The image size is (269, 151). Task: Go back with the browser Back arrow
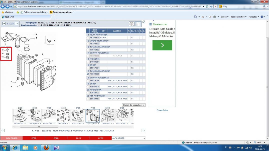pos(3,6)
